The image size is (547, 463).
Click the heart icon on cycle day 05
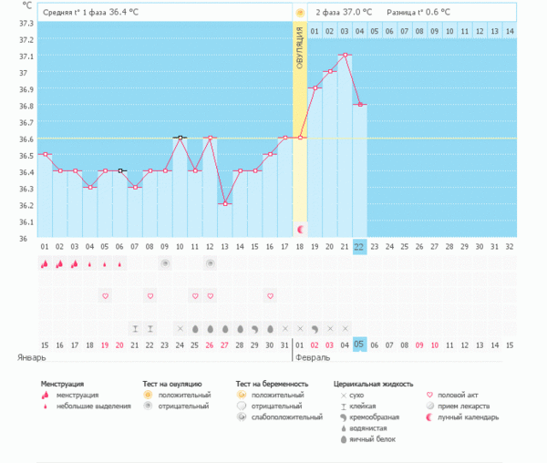[105, 296]
